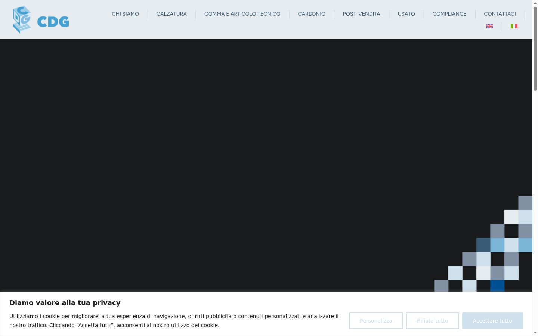Go to the Contattaci page
The width and height of the screenshot is (538, 336).
coord(500,14)
